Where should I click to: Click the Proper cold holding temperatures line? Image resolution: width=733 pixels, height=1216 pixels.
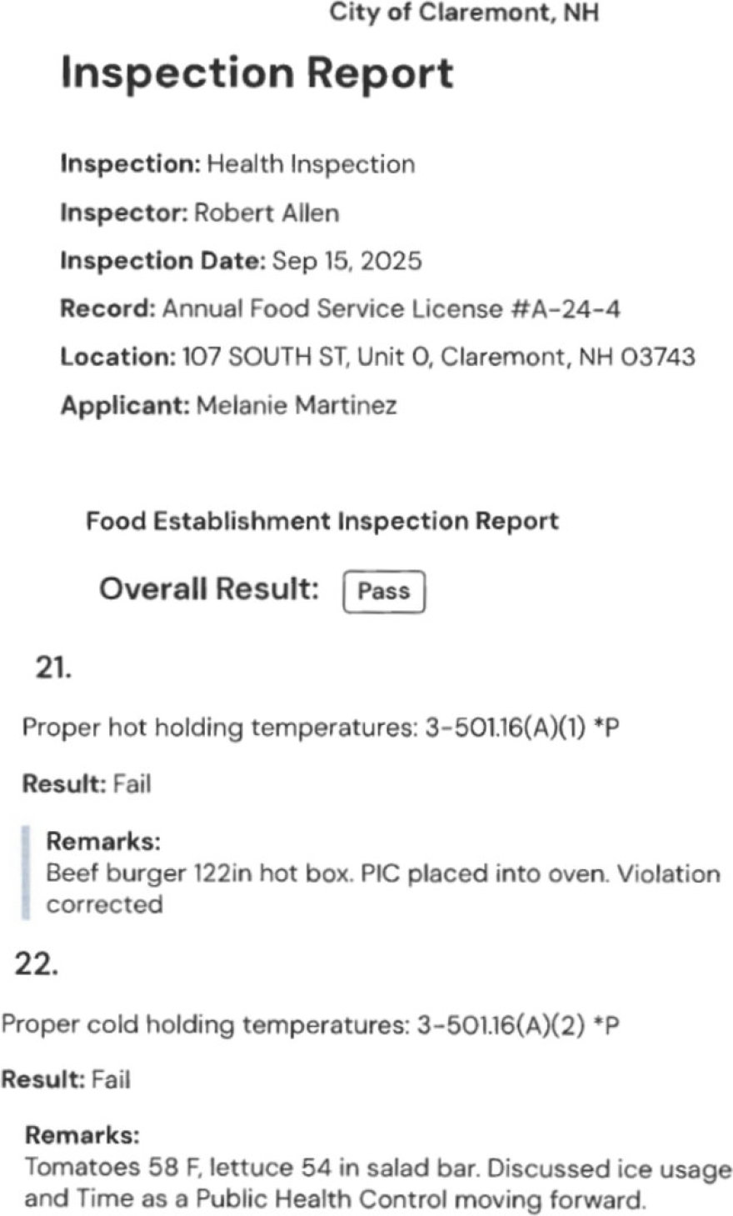pyautogui.click(x=310, y=1024)
